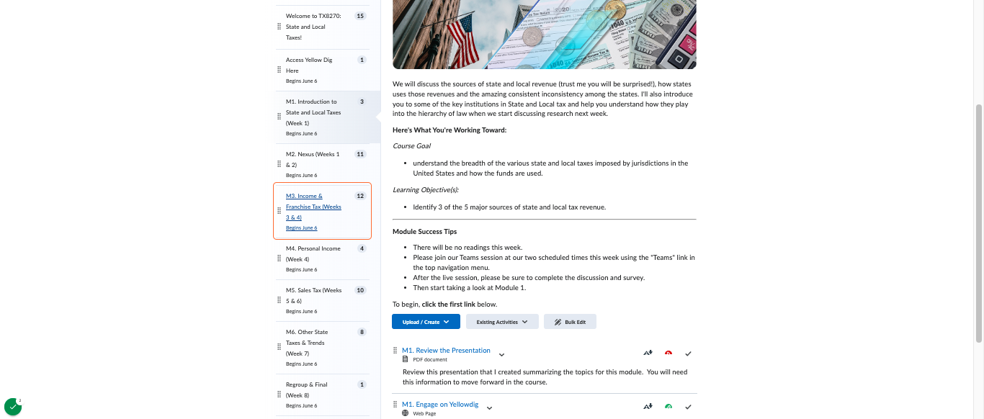The image size is (984, 419).
Task: Click the 4 count badge on M4. Personal Income
Action: [362, 248]
